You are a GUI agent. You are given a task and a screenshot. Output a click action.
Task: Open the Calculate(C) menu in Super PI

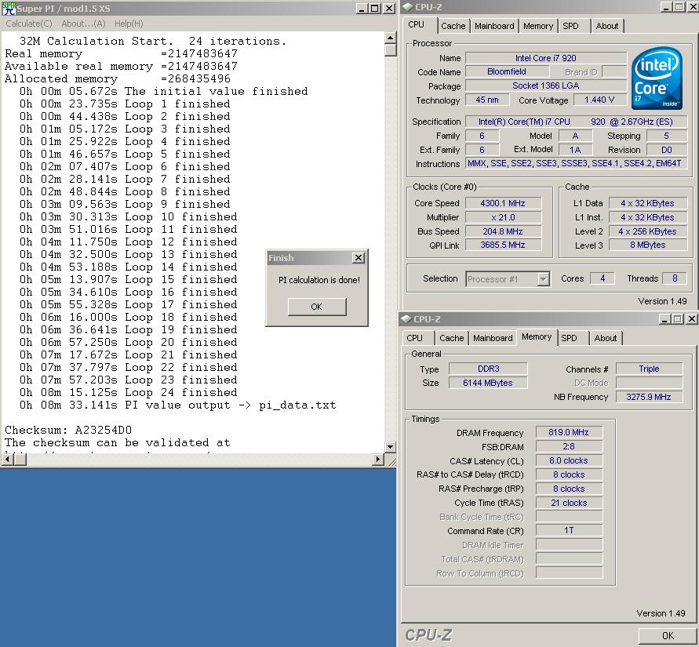click(x=29, y=24)
